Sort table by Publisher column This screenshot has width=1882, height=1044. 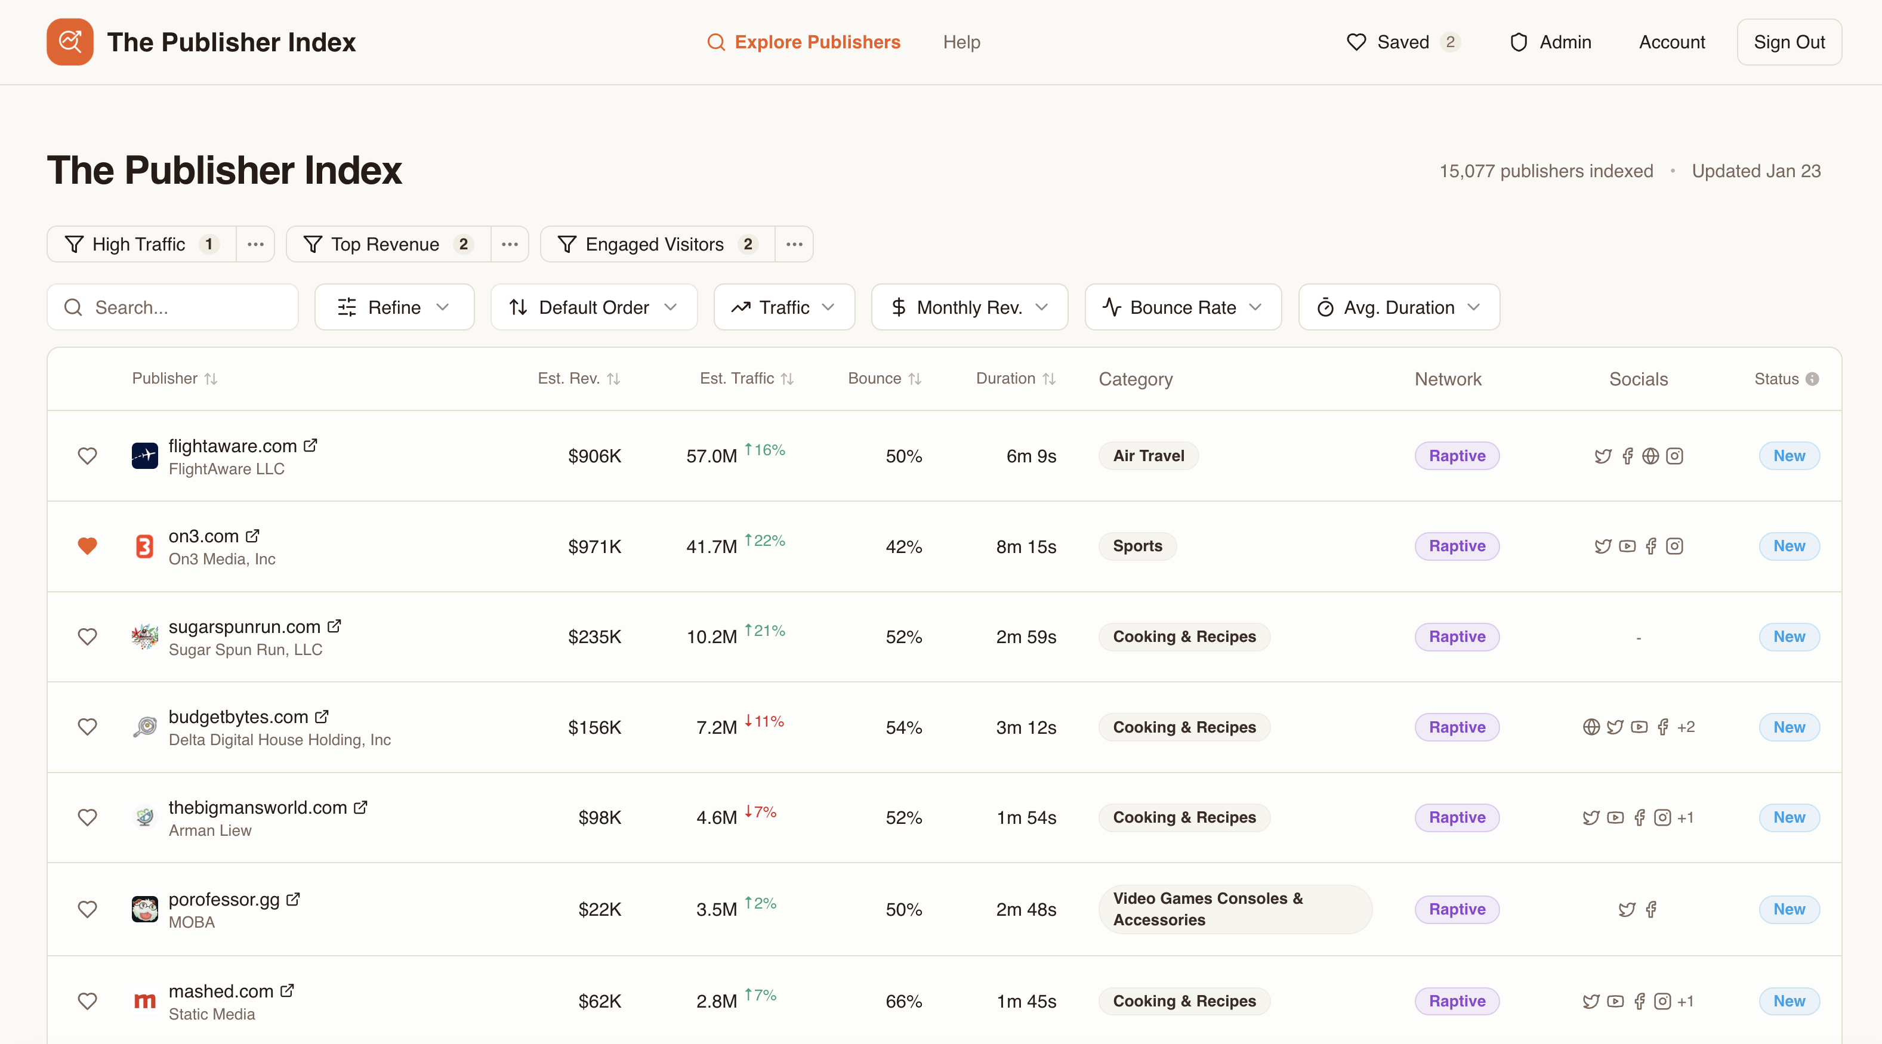[x=175, y=378]
